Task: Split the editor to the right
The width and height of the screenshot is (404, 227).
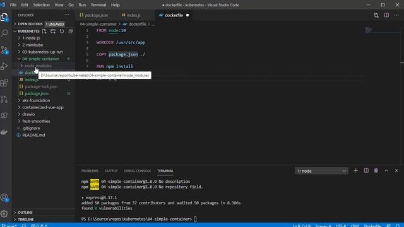Action: (386, 15)
